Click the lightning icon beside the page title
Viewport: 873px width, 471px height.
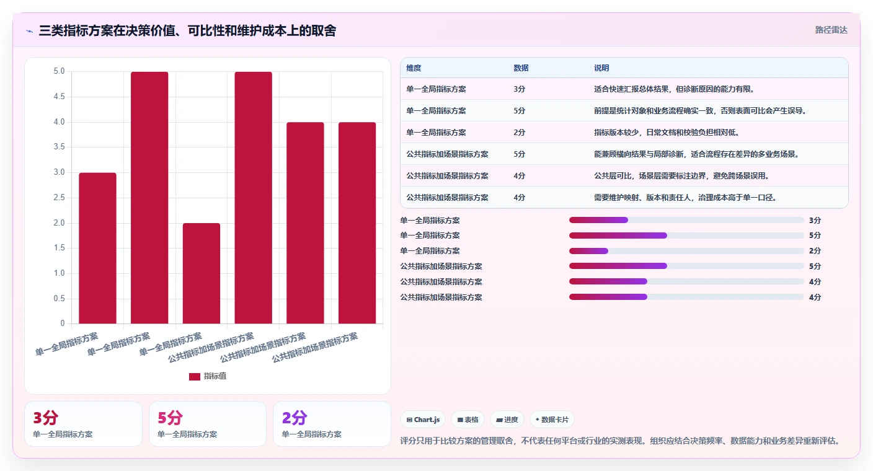point(30,30)
